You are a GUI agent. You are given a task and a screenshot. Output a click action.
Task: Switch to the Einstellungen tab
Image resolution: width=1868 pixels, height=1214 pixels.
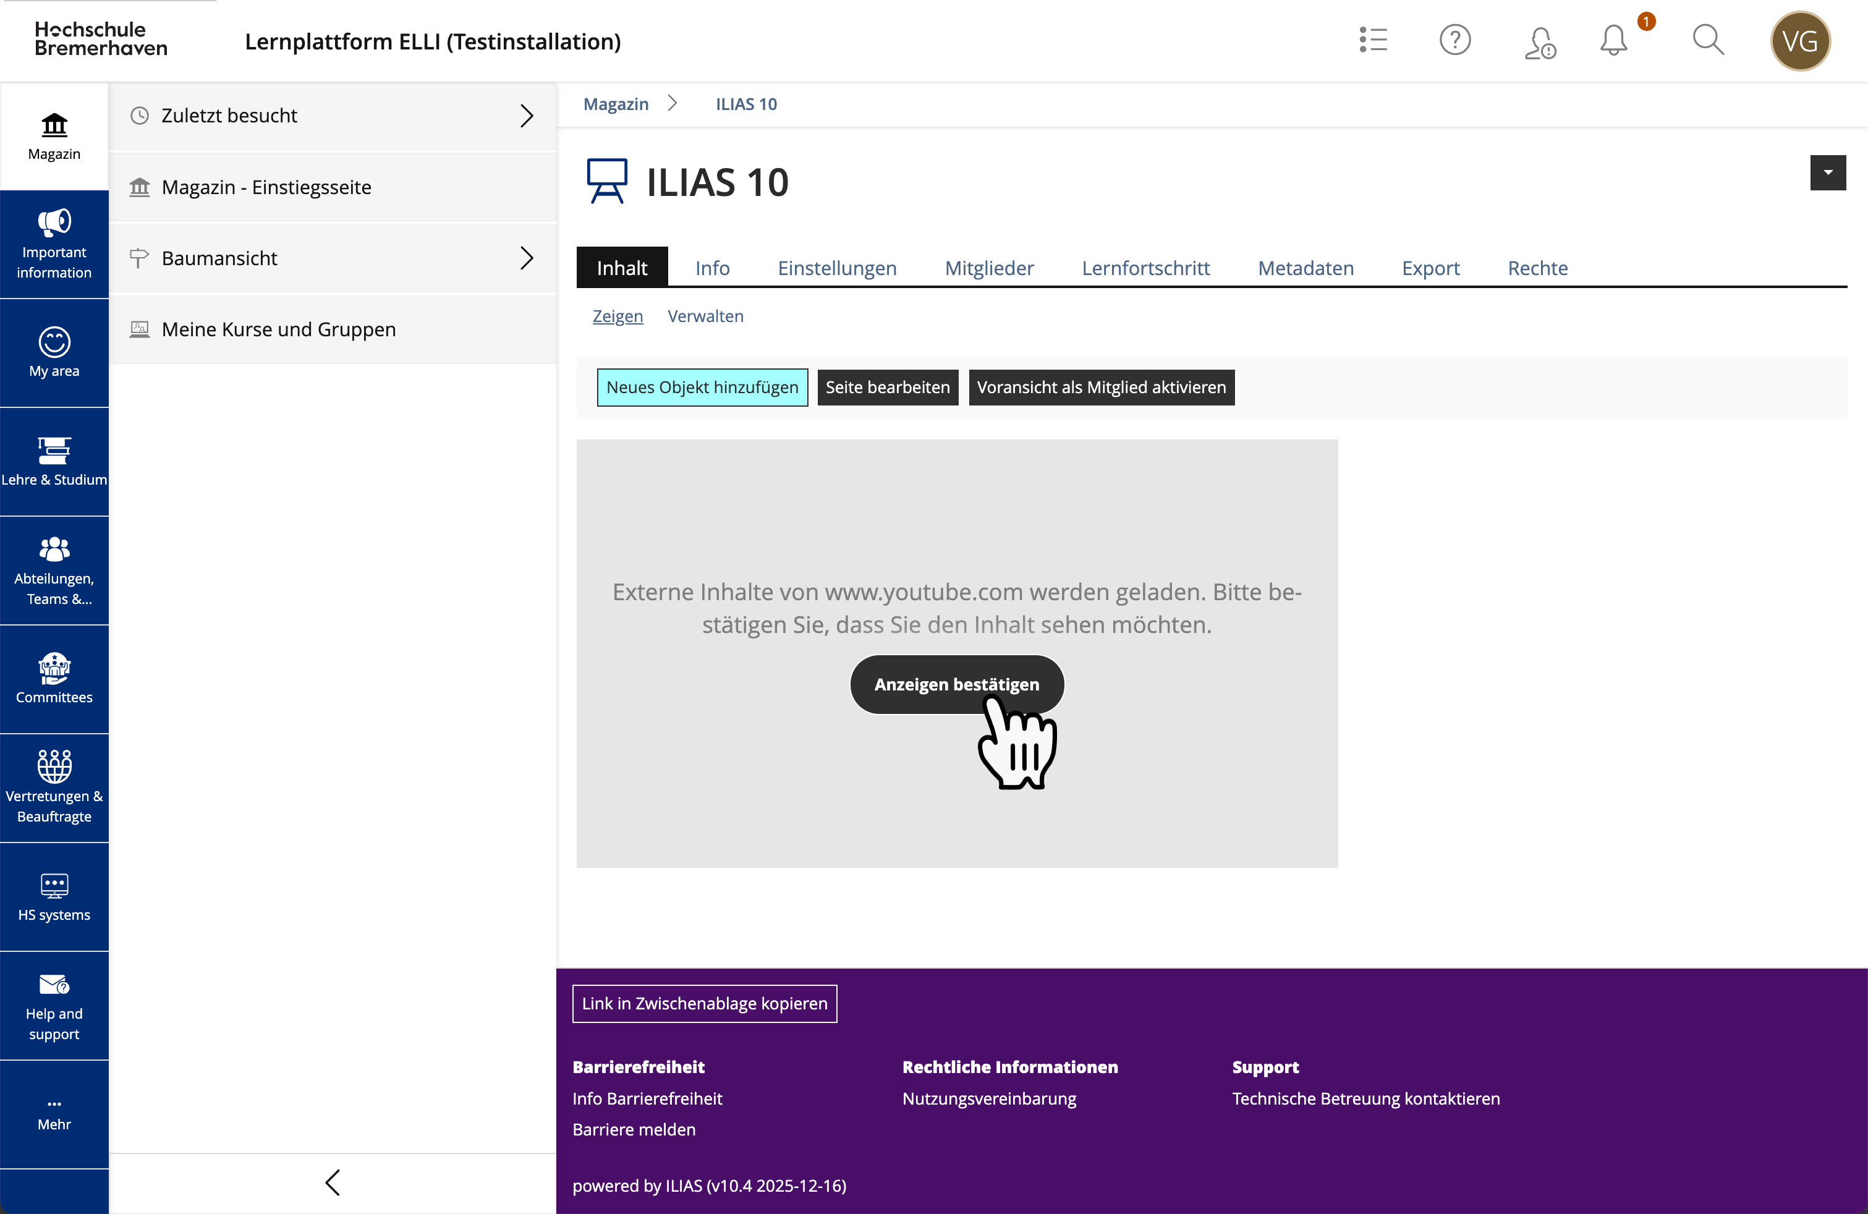point(837,268)
